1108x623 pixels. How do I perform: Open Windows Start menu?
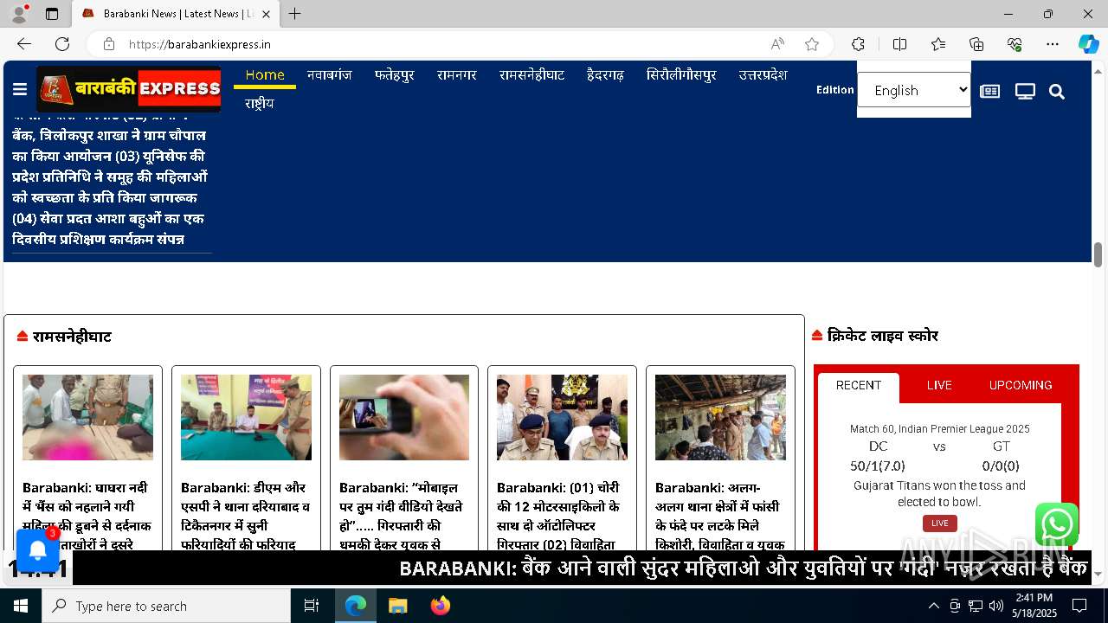point(21,606)
